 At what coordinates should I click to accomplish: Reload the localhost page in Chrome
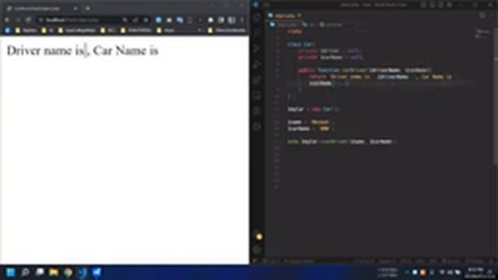coord(28,20)
